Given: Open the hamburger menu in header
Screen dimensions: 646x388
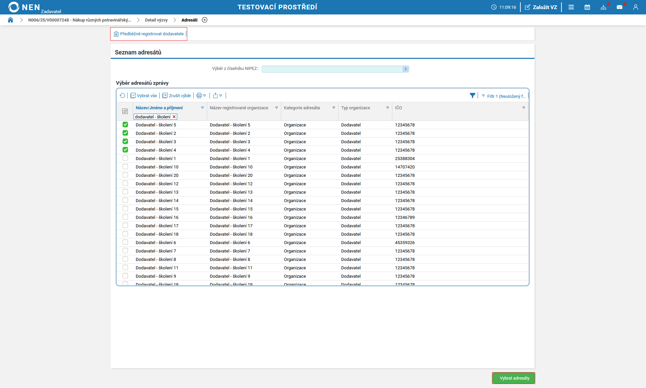Looking at the screenshot, I should pos(571,7).
